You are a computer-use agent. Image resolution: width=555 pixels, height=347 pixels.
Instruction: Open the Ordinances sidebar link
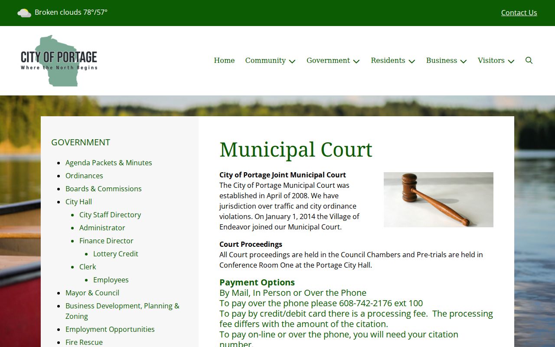[84, 176]
